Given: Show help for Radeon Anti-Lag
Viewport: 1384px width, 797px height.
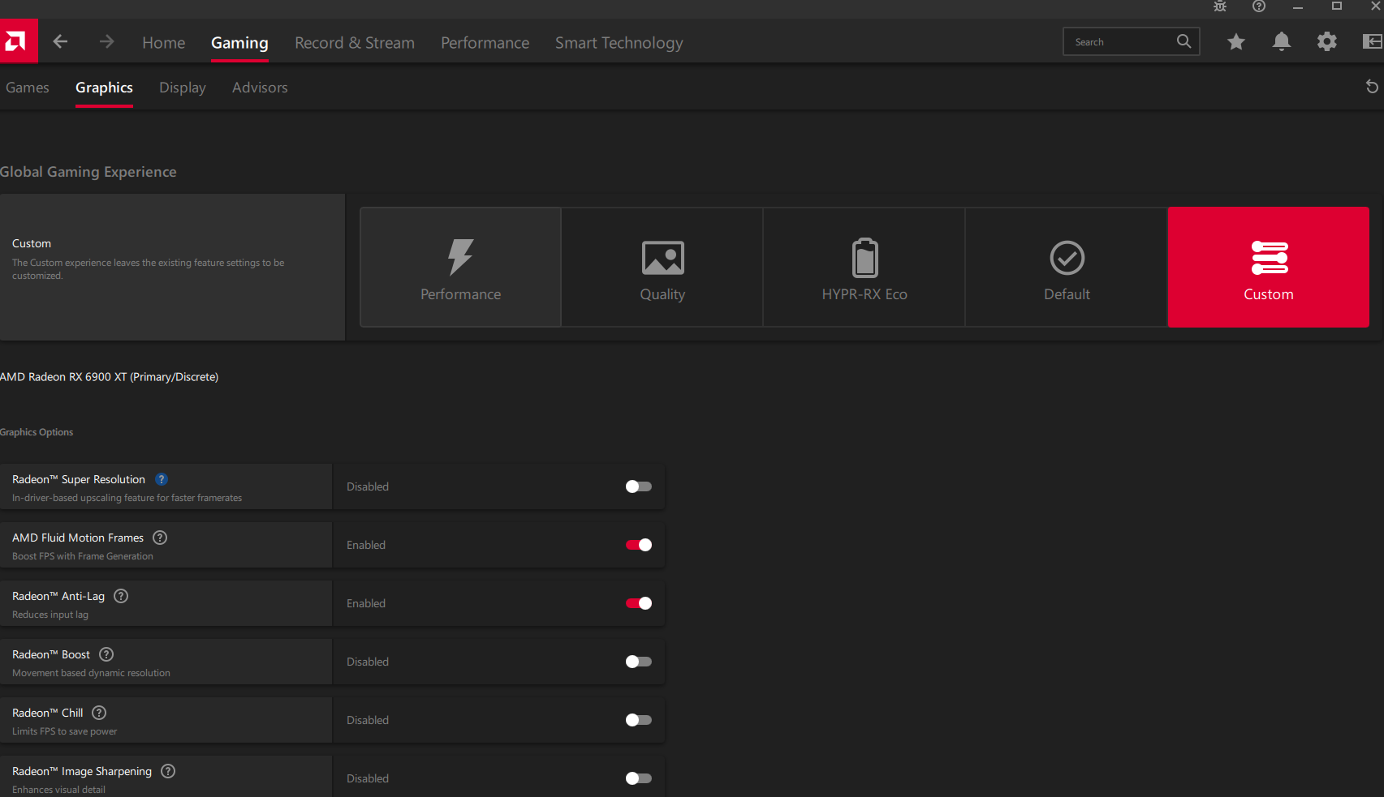Looking at the screenshot, I should (121, 596).
